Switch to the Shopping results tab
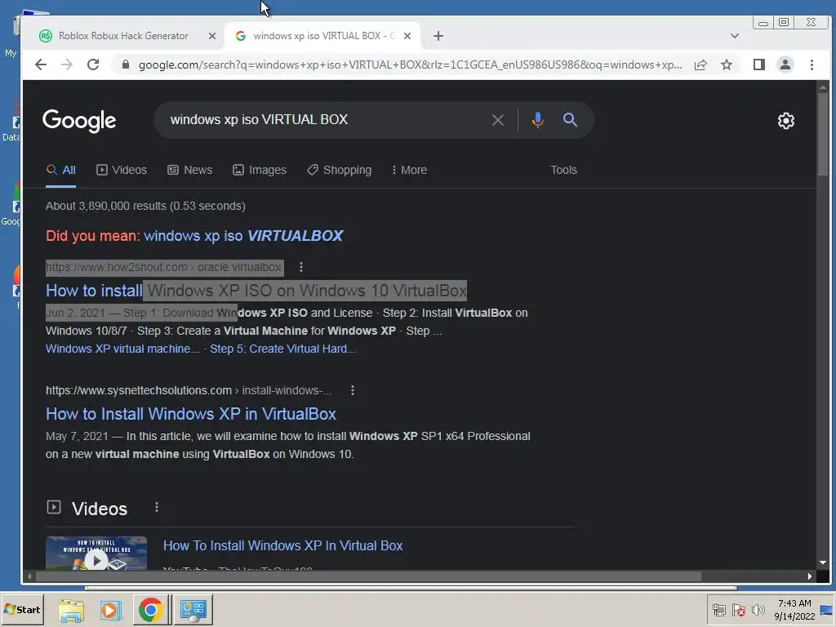 point(339,170)
